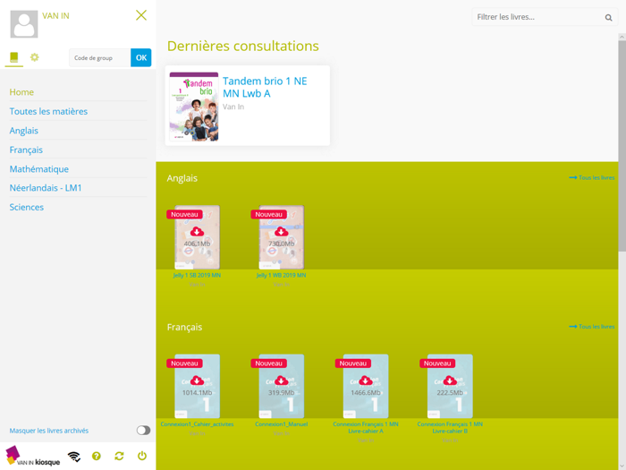Click the Français section heading
The image size is (626, 470).
[184, 327]
